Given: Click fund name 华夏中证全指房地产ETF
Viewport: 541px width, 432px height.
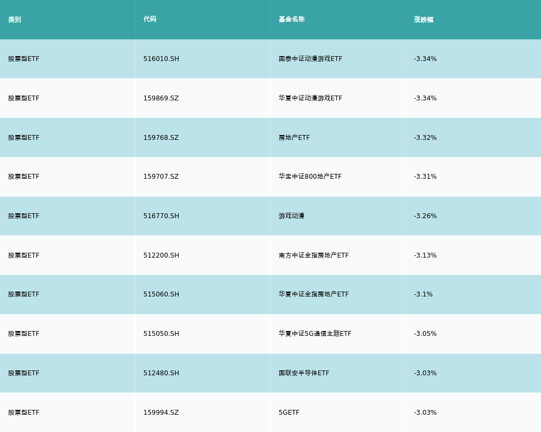Looking at the screenshot, I should (314, 294).
